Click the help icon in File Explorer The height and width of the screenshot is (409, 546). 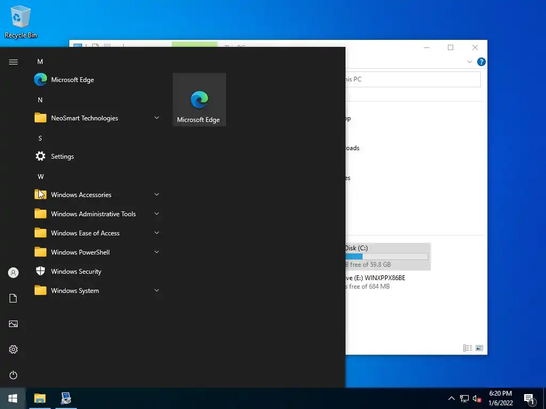pyautogui.click(x=481, y=62)
